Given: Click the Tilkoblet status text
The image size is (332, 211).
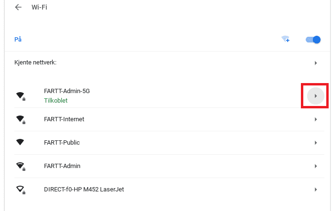Looking at the screenshot, I should [55, 101].
